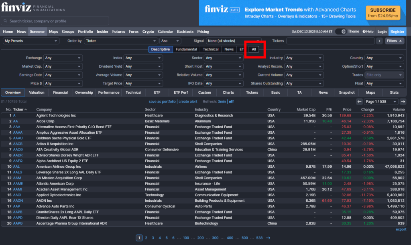Sort by Market Cap column header
411x245 pixels.
click(306, 110)
